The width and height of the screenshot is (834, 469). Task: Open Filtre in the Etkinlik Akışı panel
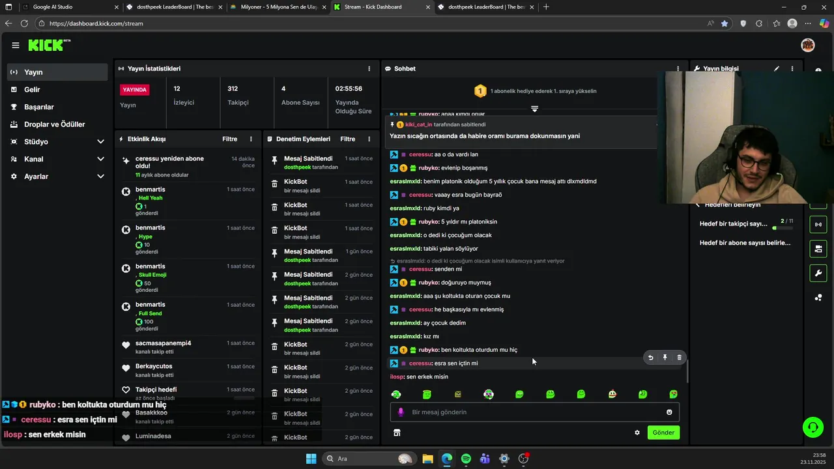tap(229, 139)
